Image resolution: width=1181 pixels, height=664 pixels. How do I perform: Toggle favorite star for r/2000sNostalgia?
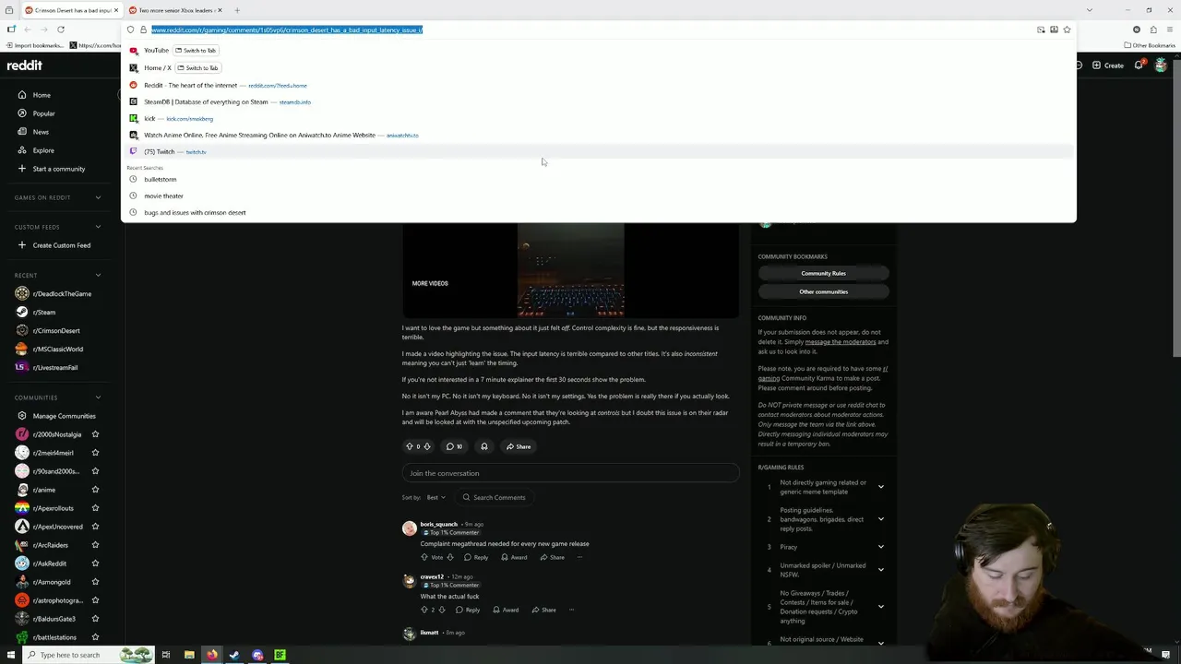coord(95,434)
